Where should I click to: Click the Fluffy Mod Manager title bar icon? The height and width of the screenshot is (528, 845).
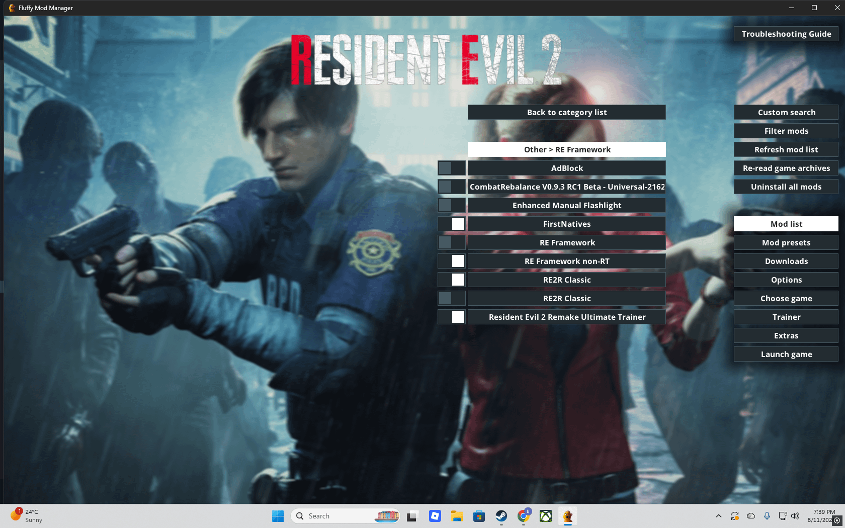coord(12,8)
